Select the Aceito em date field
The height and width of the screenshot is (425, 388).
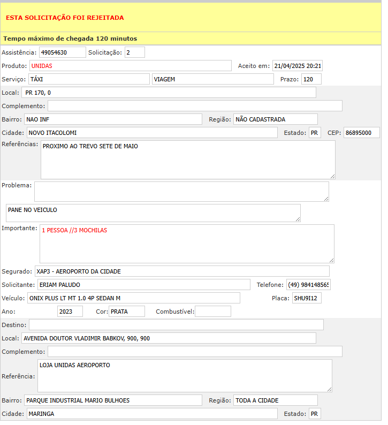point(297,66)
